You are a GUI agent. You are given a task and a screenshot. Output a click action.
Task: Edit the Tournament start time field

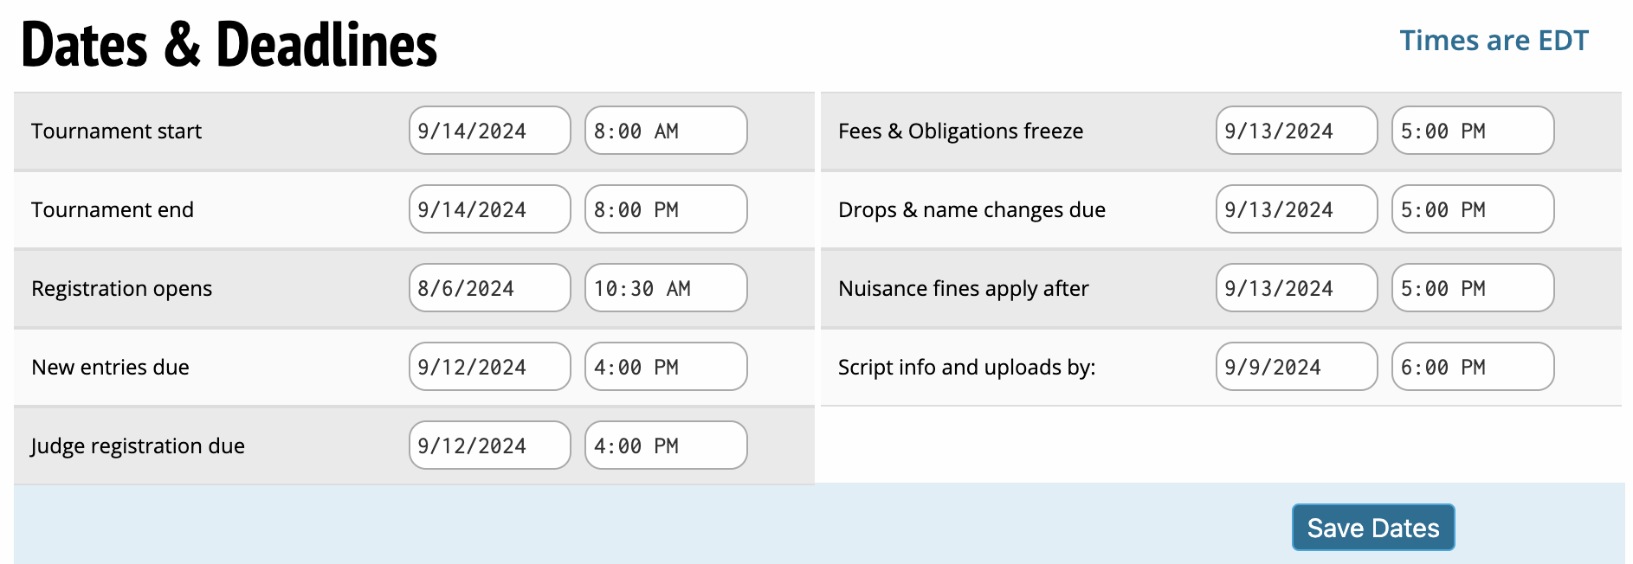[665, 131]
